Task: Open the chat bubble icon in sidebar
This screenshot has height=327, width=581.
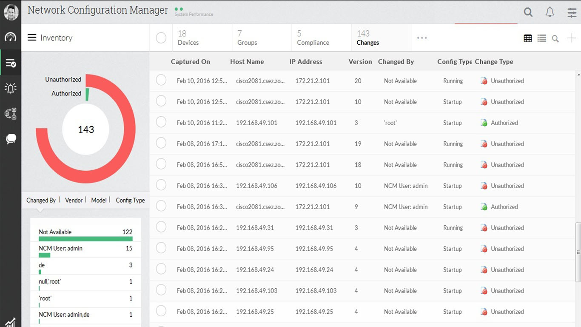Action: point(11,138)
